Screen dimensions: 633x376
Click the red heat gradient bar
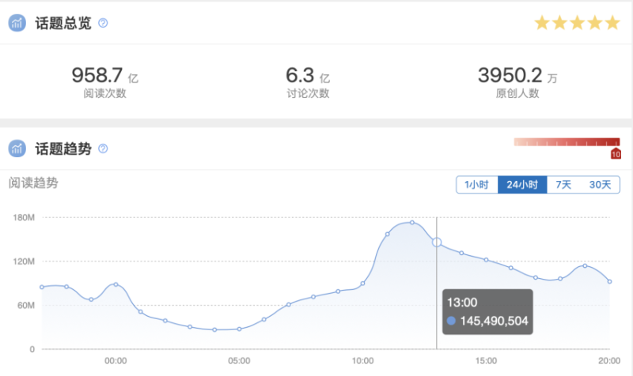566,142
